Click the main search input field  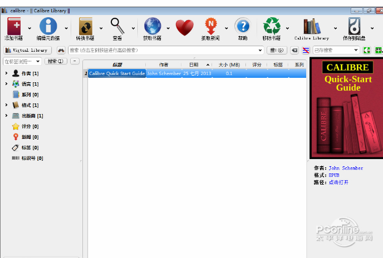[x=164, y=50]
